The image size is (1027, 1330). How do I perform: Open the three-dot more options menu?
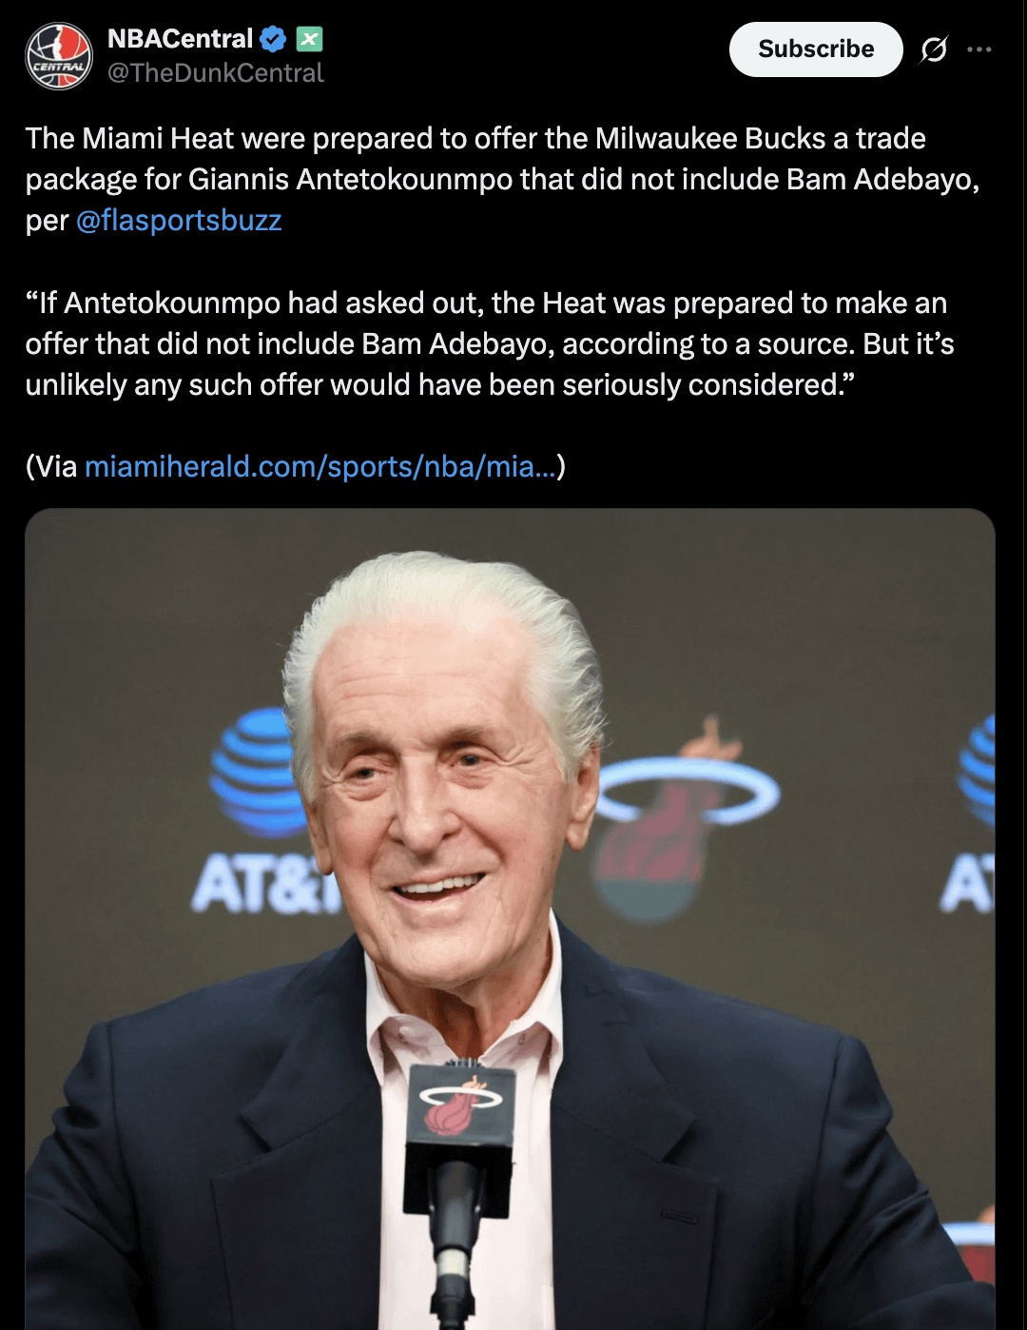point(979,49)
